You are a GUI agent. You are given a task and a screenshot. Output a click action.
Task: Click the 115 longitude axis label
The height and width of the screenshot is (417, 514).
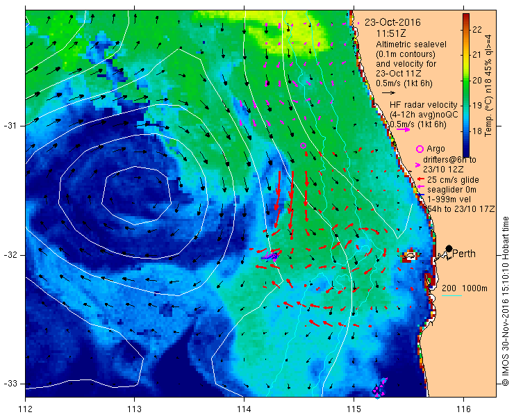tap(354, 409)
